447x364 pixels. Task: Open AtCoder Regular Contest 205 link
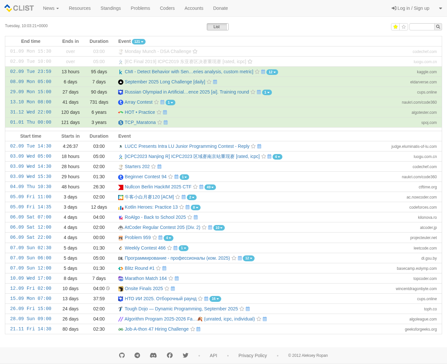click(x=162, y=227)
